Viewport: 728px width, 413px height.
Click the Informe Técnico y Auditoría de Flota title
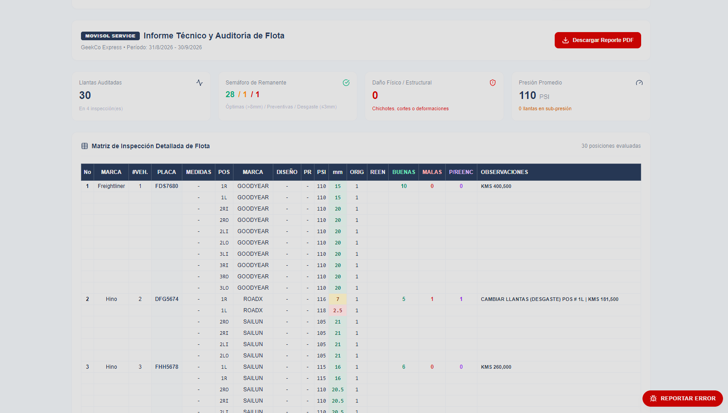214,36
